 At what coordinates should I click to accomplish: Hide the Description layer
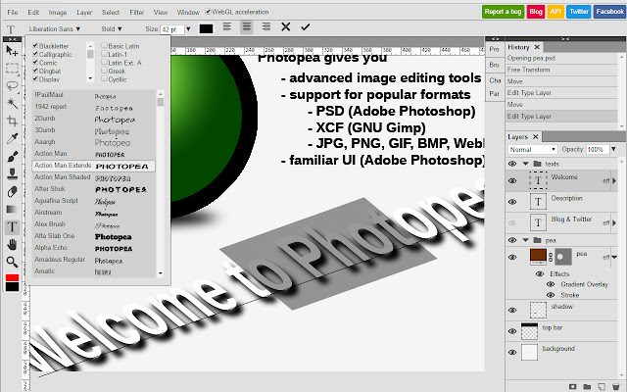512,202
